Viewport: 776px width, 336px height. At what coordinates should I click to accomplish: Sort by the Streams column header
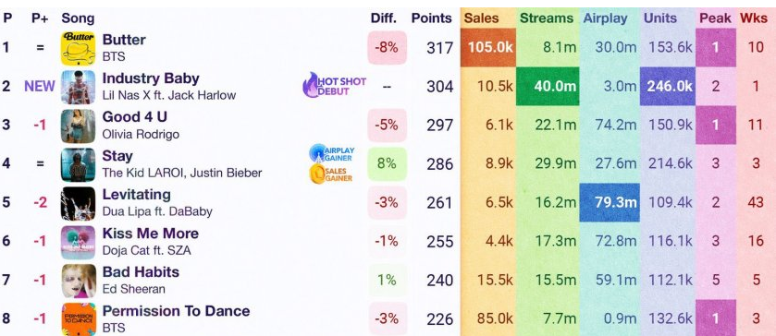[547, 18]
